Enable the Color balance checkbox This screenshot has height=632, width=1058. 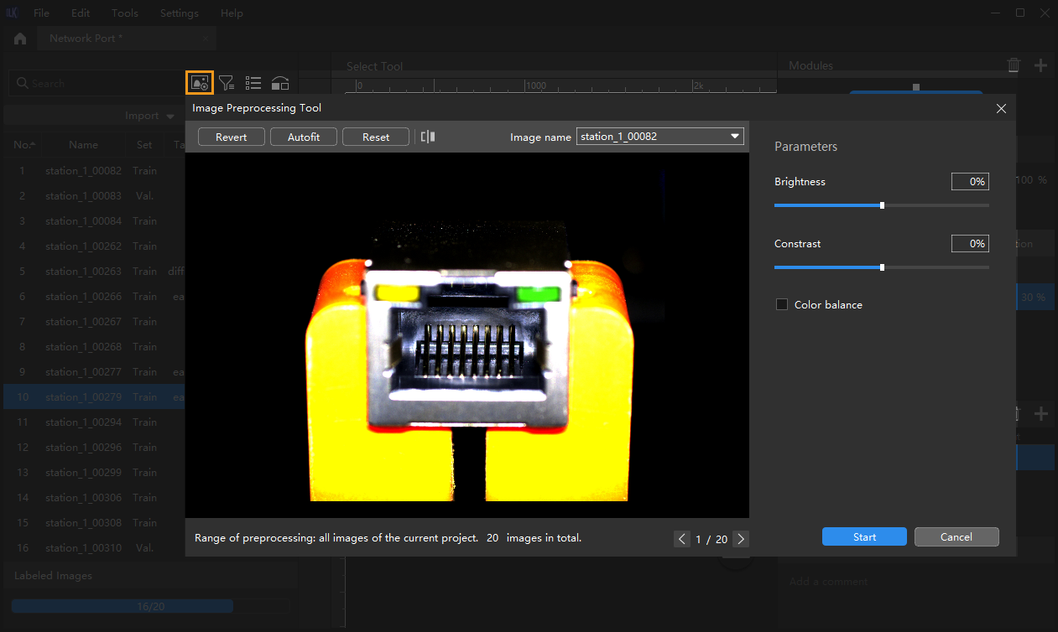tap(782, 305)
